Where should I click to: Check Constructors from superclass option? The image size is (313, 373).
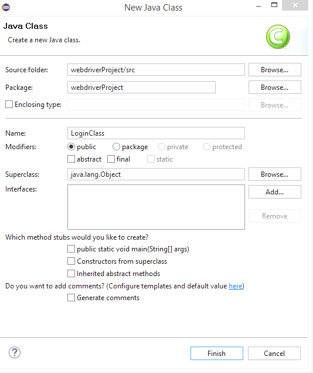71,261
